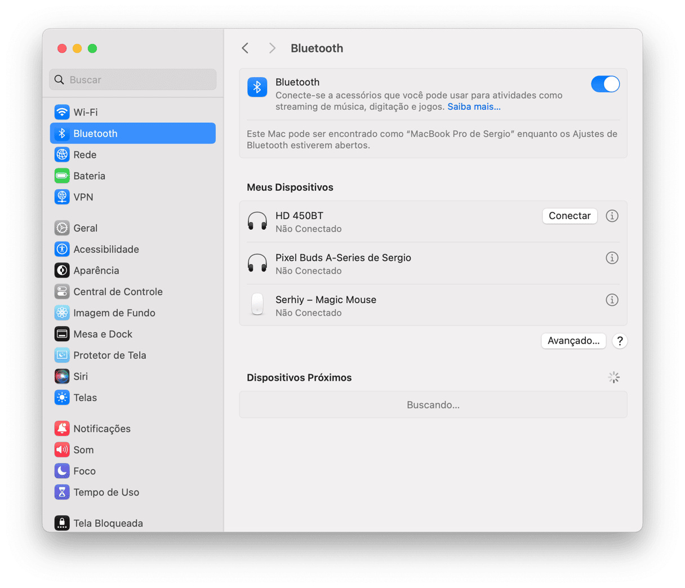The image size is (685, 588).
Task: Click the Imagem de Fundo icon
Action: [x=62, y=313]
